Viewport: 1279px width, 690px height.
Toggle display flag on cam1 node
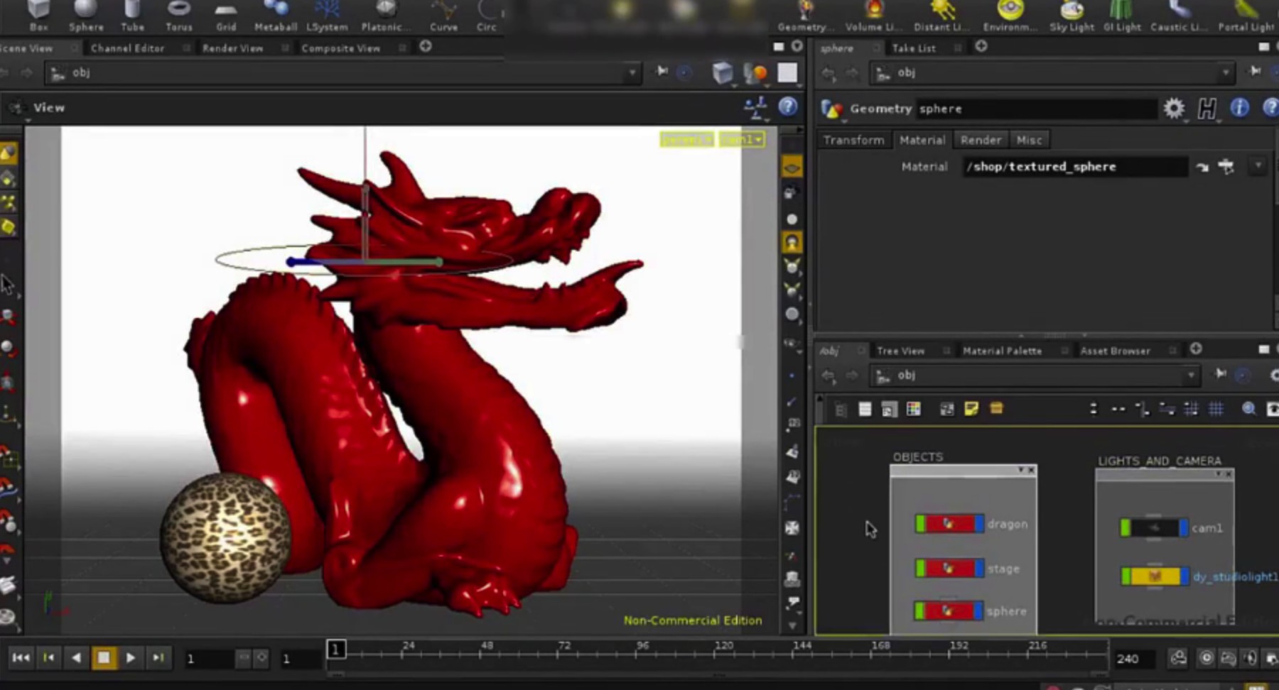(x=1183, y=528)
